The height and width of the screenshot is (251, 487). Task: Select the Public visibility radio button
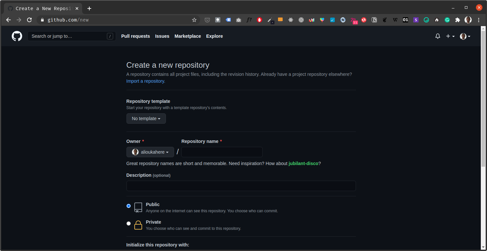128,206
